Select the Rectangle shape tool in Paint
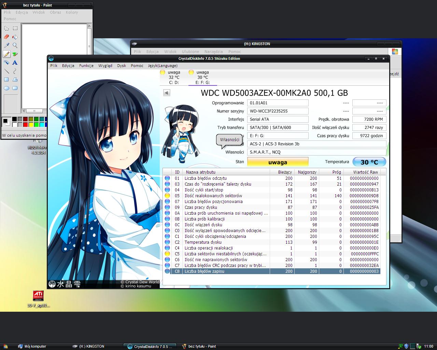Image resolution: width=437 pixels, height=350 pixels. [6, 80]
